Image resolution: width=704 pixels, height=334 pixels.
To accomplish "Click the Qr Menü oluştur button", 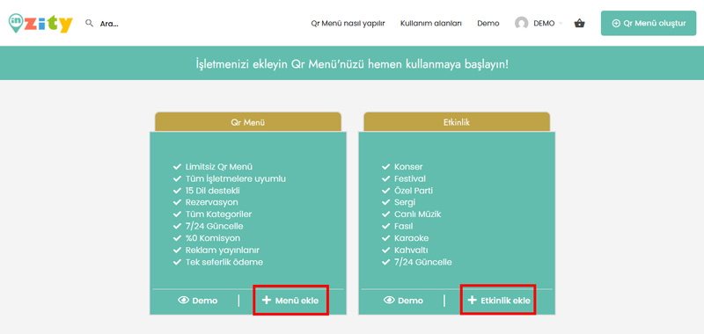I will point(649,24).
